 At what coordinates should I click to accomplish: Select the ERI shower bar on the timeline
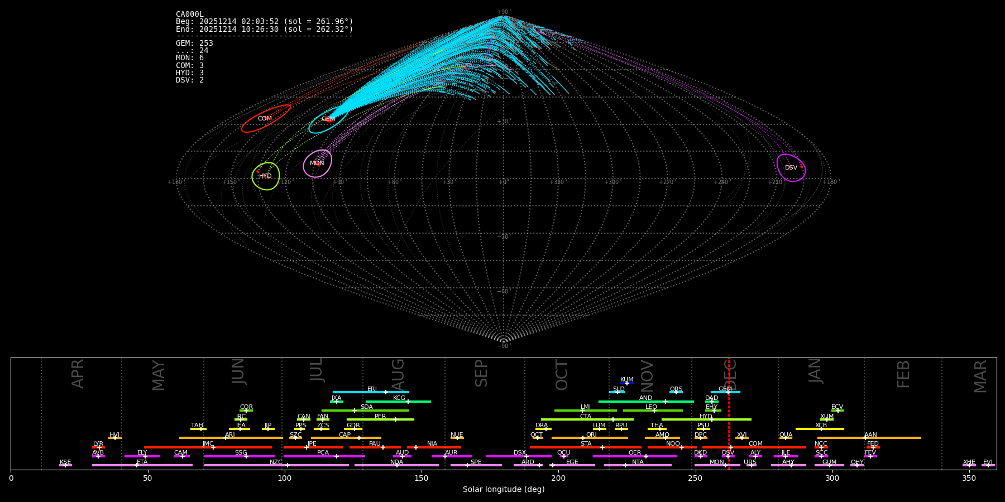point(371,392)
